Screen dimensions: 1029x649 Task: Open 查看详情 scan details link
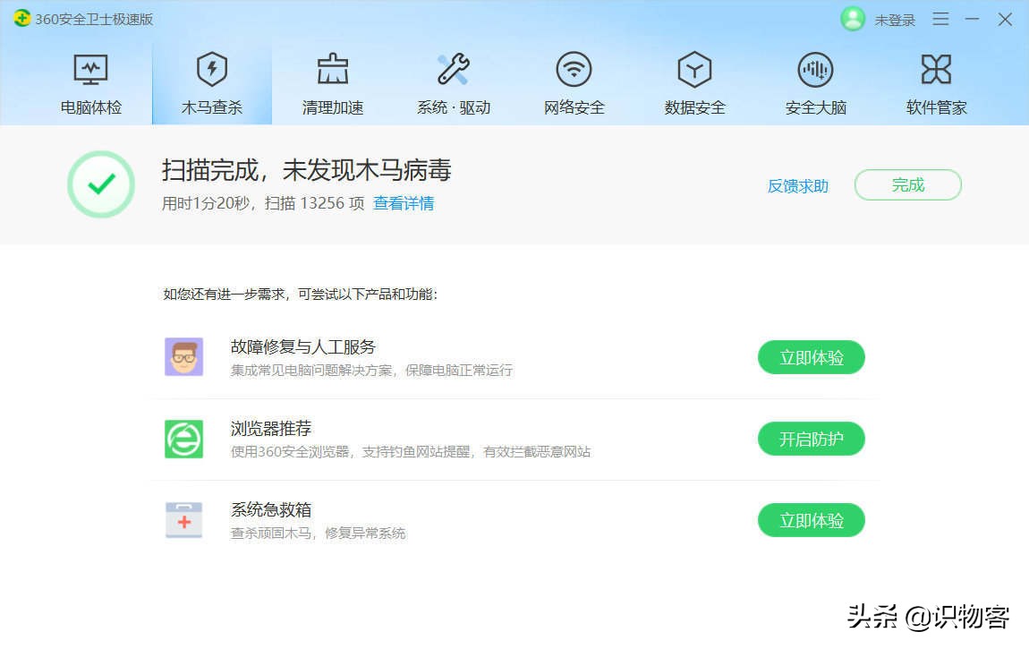404,204
